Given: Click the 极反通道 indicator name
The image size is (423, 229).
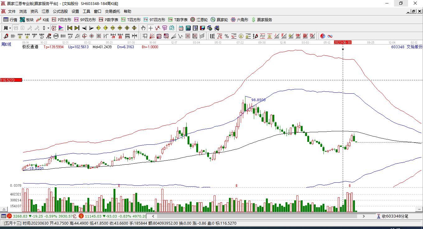Looking at the screenshot, I should pos(30,47).
